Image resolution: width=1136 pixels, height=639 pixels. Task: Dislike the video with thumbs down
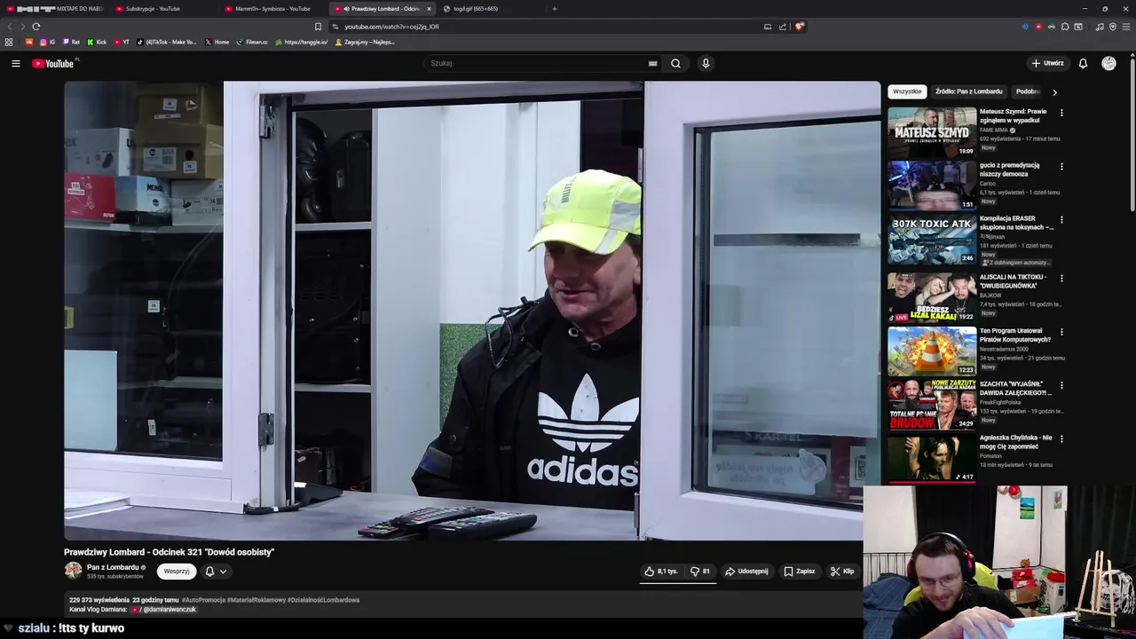tap(700, 572)
